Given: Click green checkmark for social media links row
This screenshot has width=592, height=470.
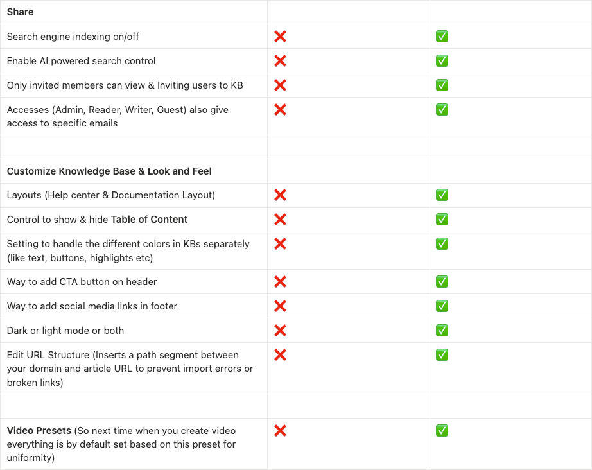Looking at the screenshot, I should tap(442, 306).
